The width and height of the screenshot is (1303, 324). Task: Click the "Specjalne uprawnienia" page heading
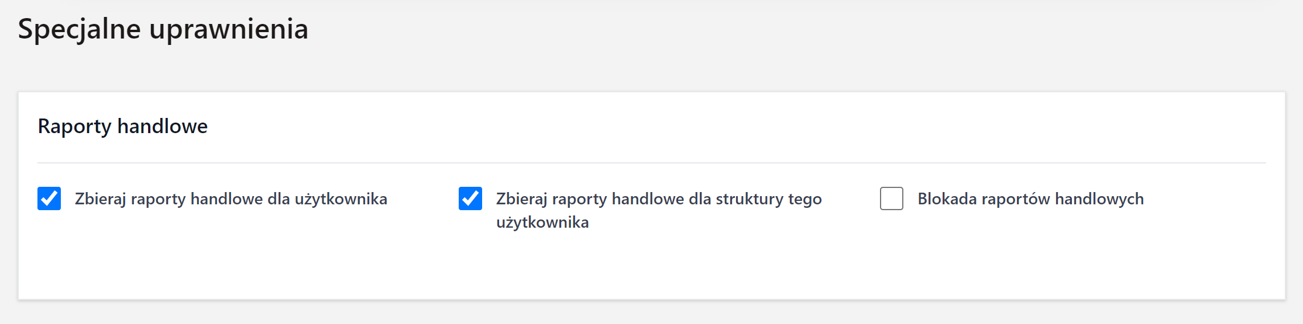[x=163, y=29]
